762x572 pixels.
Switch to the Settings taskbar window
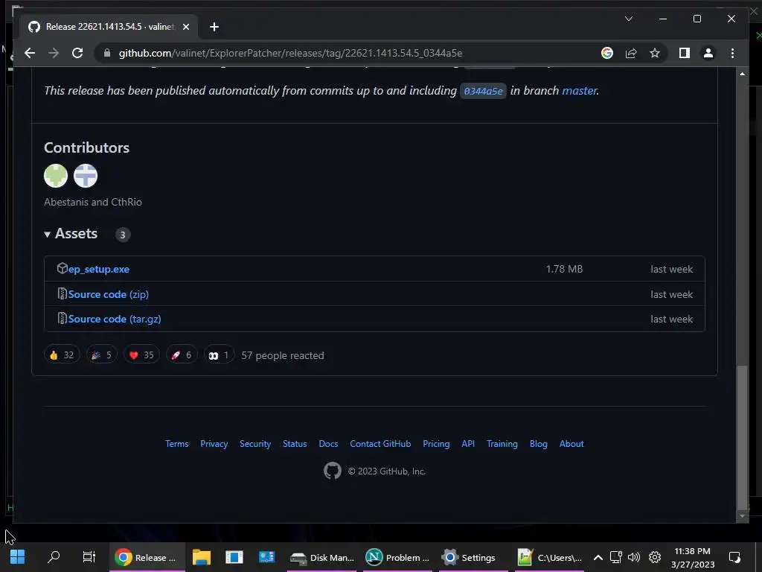[473, 557]
